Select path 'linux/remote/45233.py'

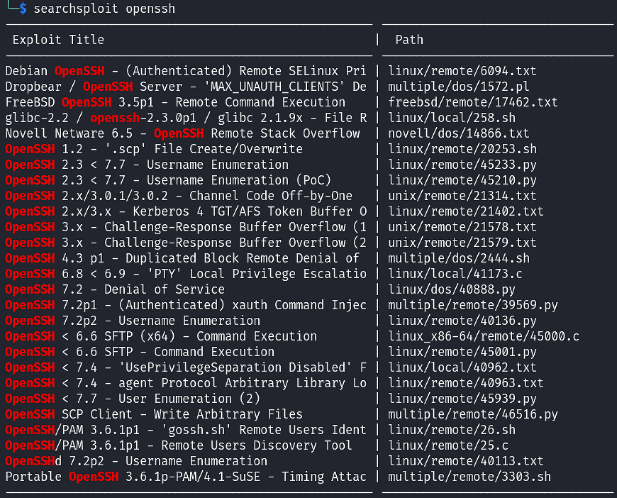pyautogui.click(x=462, y=164)
